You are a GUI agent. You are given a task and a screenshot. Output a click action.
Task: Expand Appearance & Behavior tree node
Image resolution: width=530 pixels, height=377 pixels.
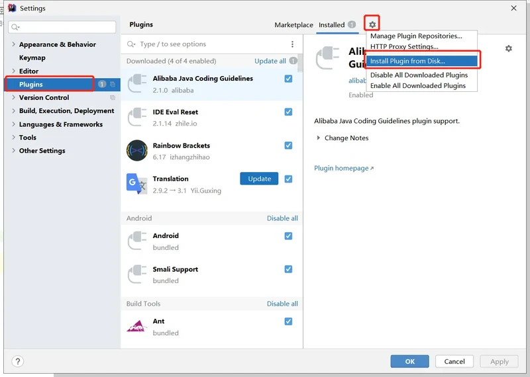13,44
